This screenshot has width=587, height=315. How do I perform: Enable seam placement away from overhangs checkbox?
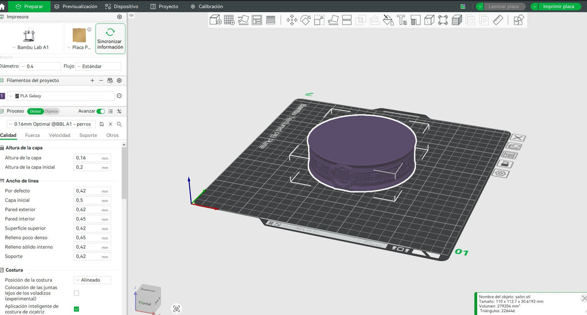pos(76,293)
